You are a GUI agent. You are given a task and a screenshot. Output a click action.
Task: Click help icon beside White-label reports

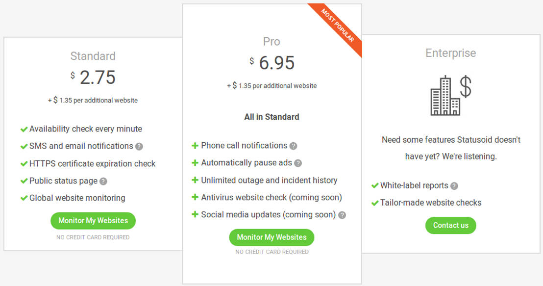[454, 186]
